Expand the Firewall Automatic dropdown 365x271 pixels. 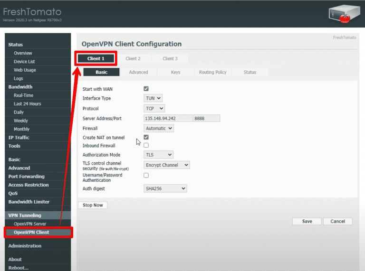coord(159,128)
